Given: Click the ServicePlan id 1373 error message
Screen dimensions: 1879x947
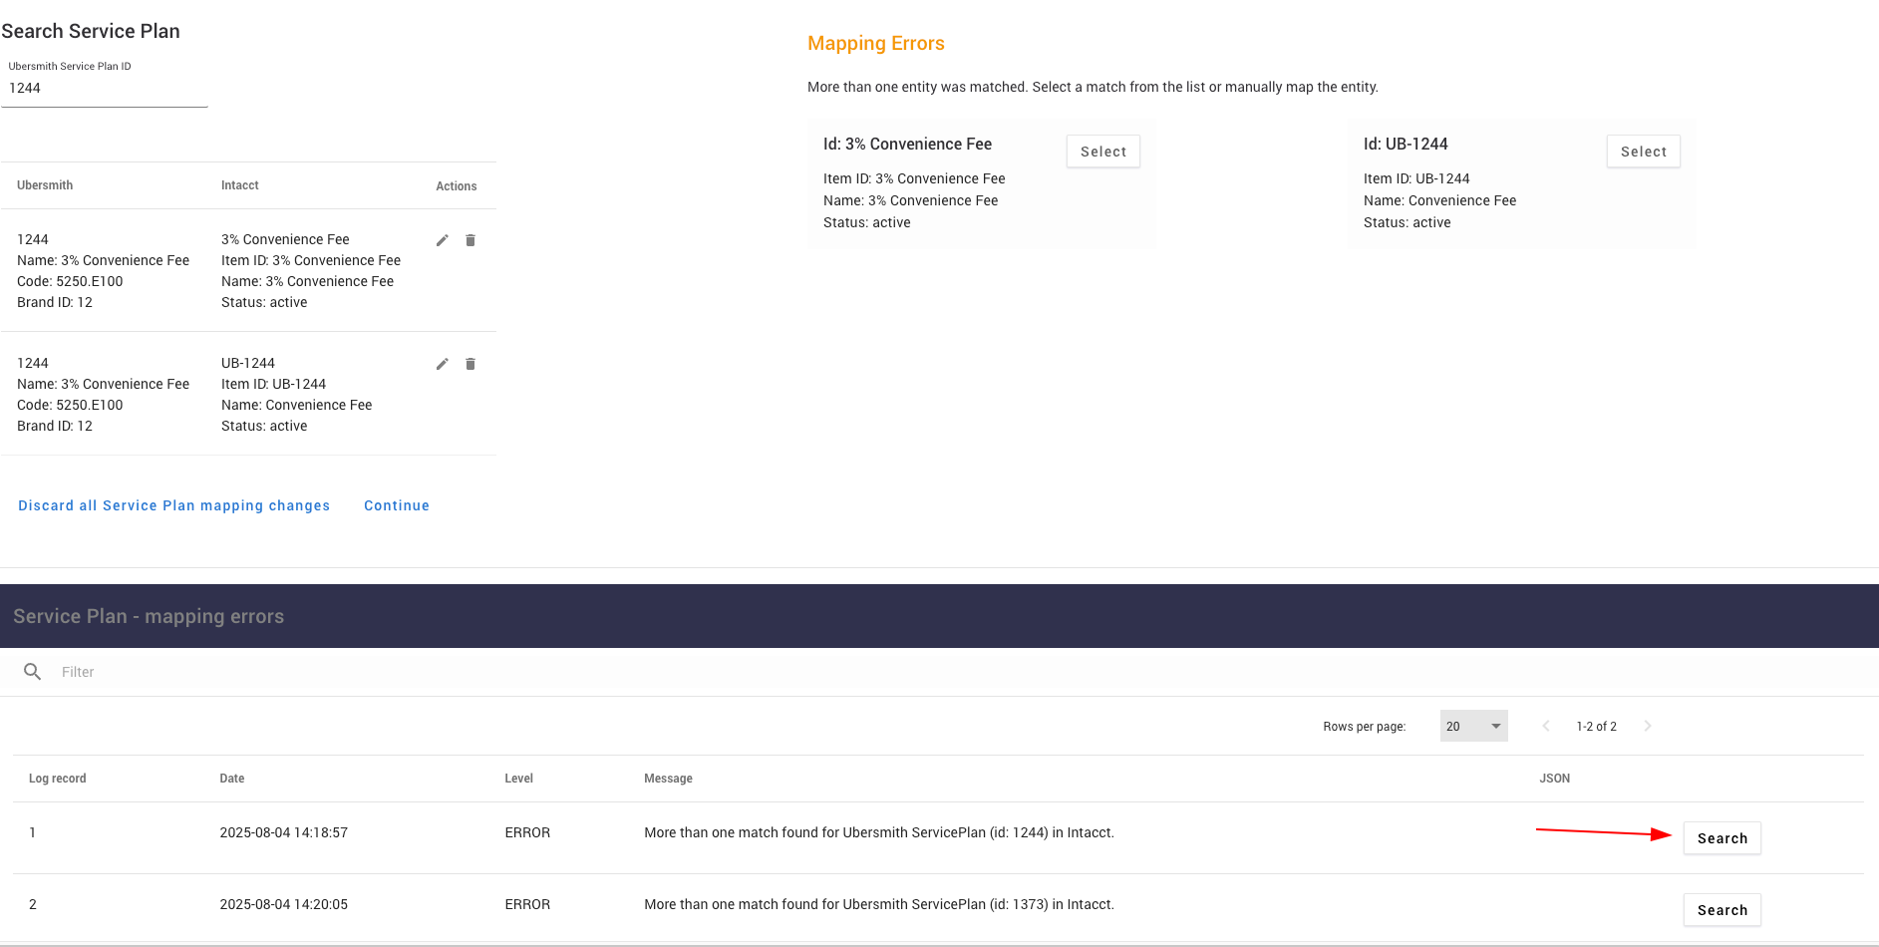Looking at the screenshot, I should pyautogui.click(x=879, y=904).
